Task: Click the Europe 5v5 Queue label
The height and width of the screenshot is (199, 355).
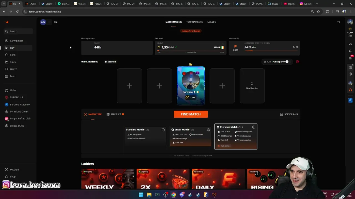Action: 191,31
